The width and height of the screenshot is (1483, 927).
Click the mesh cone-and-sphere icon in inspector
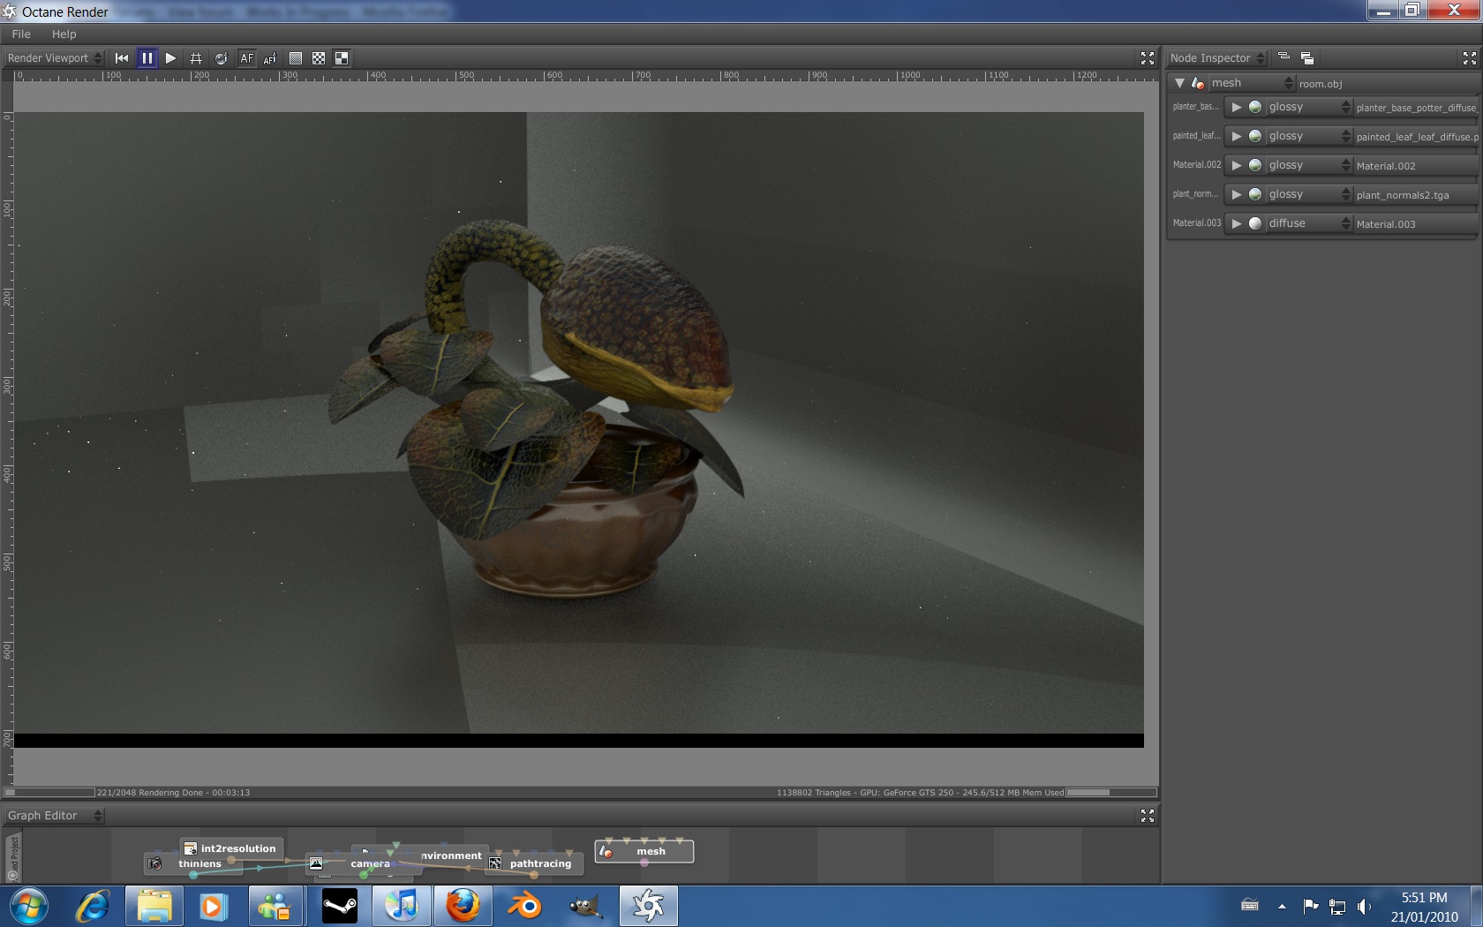(x=1198, y=83)
